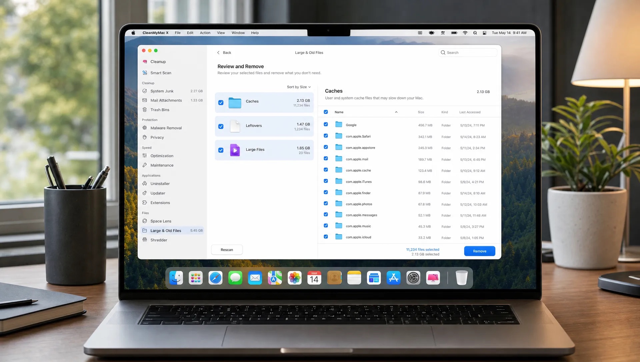
Task: Click the Wi-Fi icon in the menu bar
Action: point(465,33)
